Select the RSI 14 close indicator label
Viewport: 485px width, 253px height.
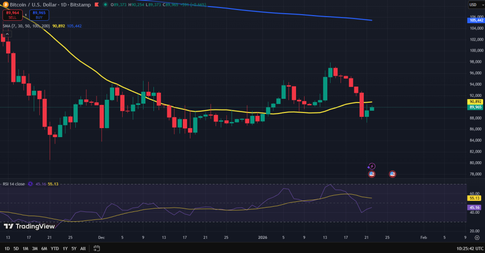click(14, 184)
